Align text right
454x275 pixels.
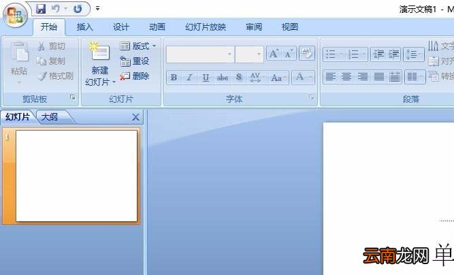pos(363,77)
